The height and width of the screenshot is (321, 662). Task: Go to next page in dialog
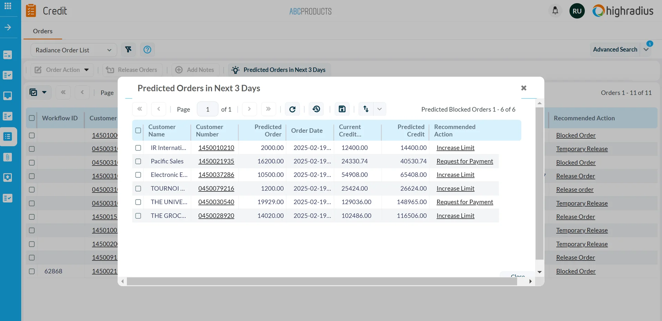point(249,109)
